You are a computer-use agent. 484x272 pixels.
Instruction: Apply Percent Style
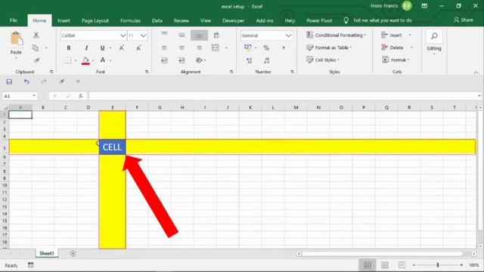pyautogui.click(x=266, y=48)
